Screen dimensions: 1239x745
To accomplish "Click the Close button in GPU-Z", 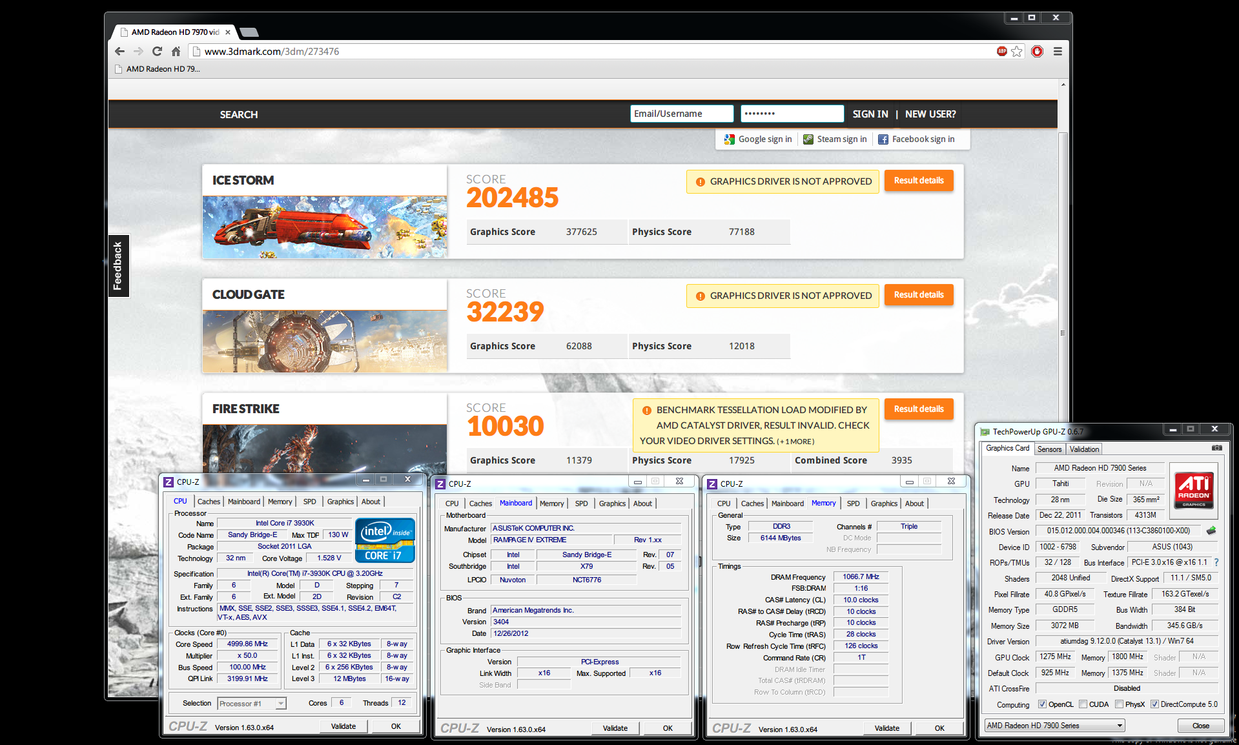I will pos(1201,726).
